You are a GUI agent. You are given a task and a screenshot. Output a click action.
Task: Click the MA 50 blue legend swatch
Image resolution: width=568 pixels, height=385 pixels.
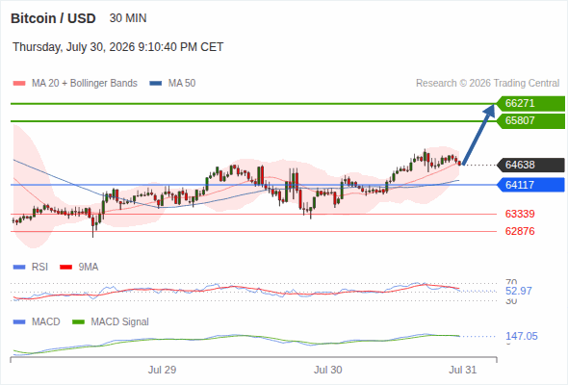[x=156, y=84]
